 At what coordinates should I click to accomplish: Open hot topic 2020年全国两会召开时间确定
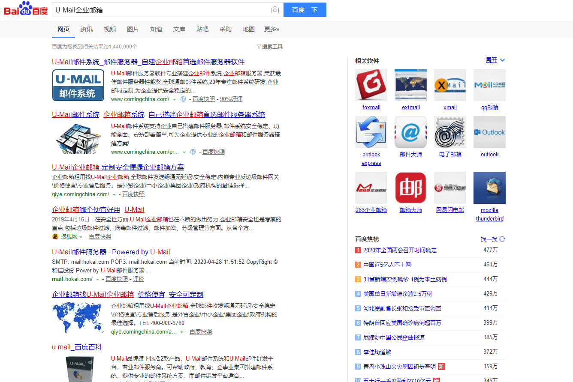tap(400, 250)
